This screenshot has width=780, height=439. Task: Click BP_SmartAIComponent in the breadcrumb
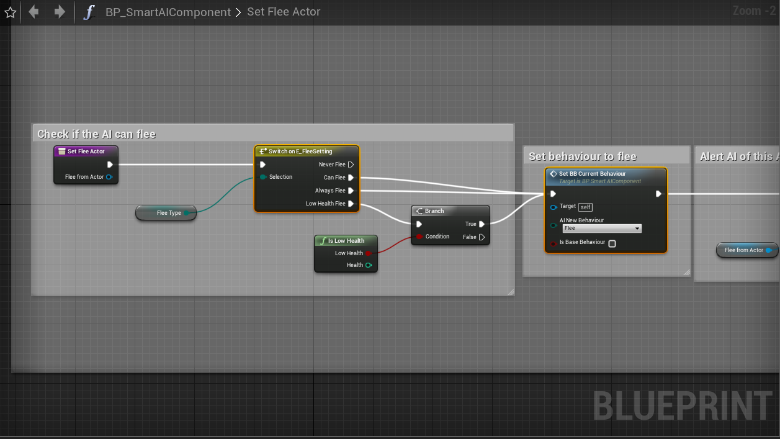tap(169, 12)
